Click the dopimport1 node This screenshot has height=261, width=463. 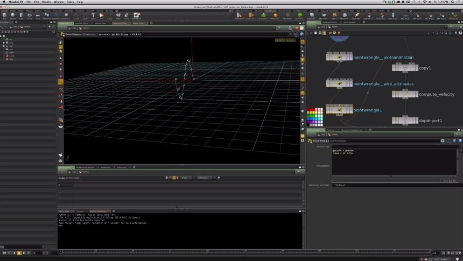405,121
